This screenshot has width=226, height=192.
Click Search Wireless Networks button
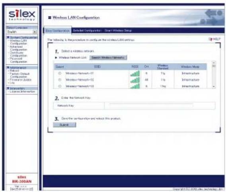point(108,57)
